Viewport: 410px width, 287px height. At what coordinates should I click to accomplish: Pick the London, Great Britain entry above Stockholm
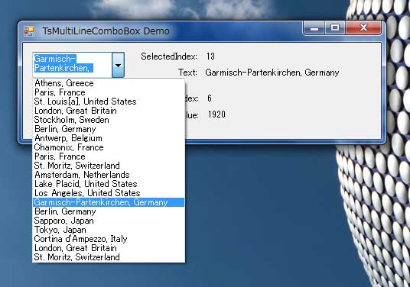(x=109, y=111)
